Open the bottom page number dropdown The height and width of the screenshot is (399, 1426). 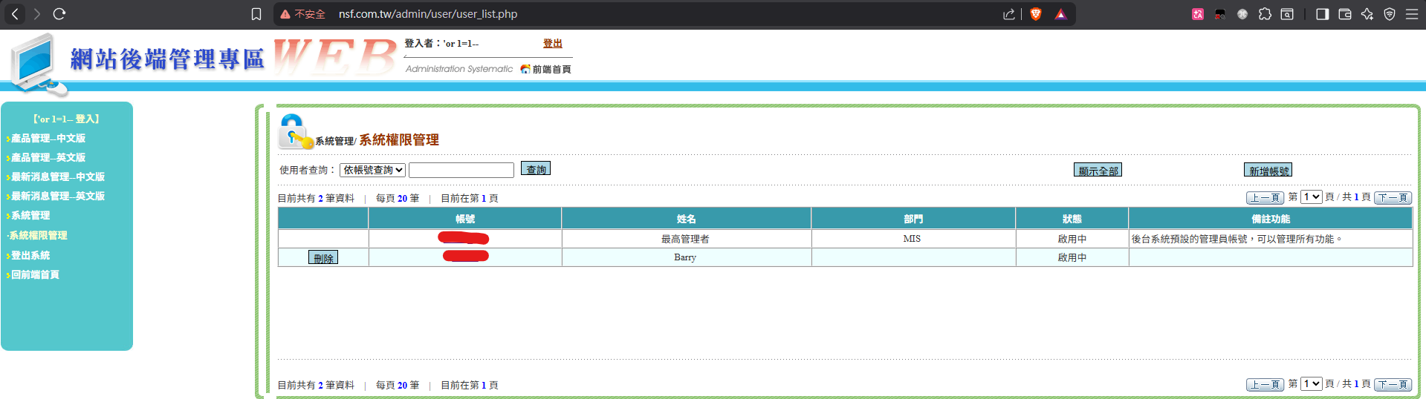pyautogui.click(x=1311, y=383)
